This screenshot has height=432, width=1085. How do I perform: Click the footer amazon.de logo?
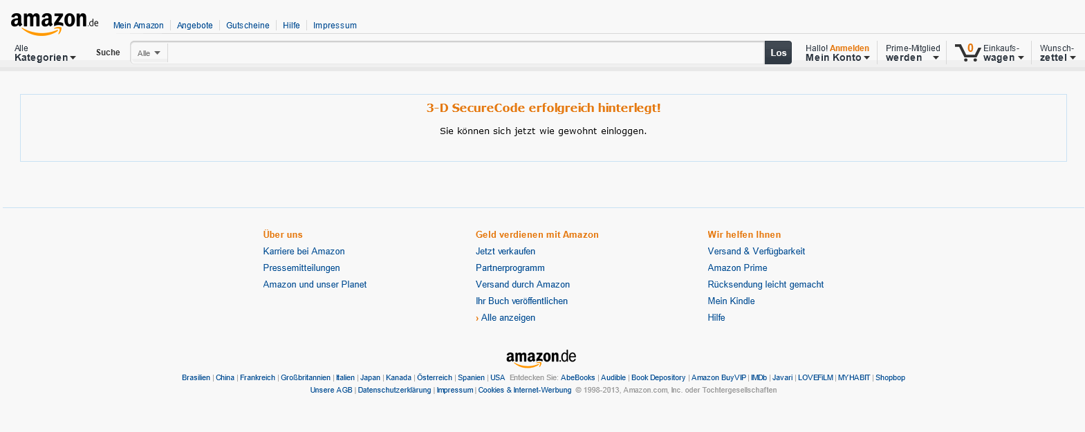click(x=541, y=357)
